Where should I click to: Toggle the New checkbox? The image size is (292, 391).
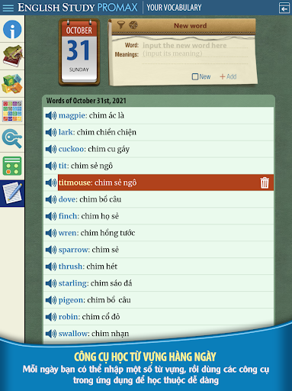click(x=201, y=76)
